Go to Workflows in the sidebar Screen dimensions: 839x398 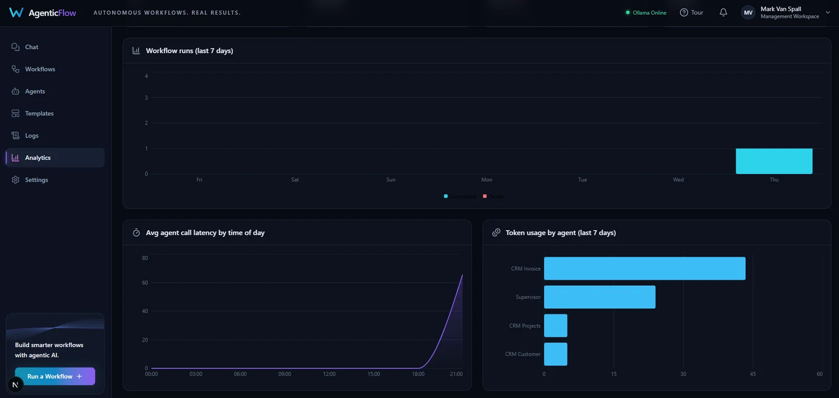(55, 69)
